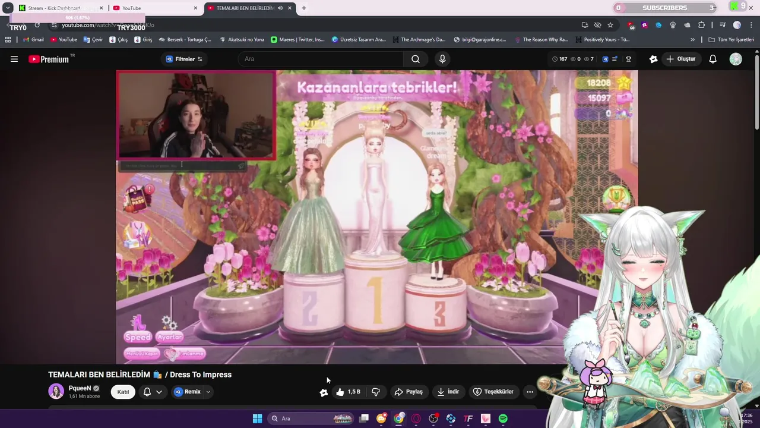Screen dimensions: 760x428
Task: Click the Speed button in the game video
Action: [138, 337]
